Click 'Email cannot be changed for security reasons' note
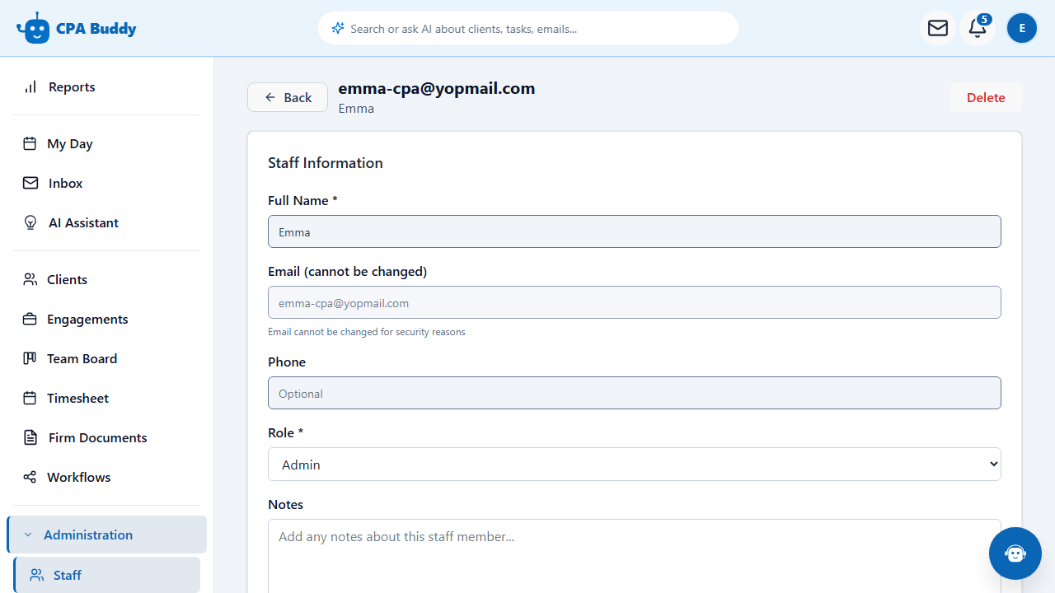This screenshot has height=593, width=1055. [x=367, y=332]
